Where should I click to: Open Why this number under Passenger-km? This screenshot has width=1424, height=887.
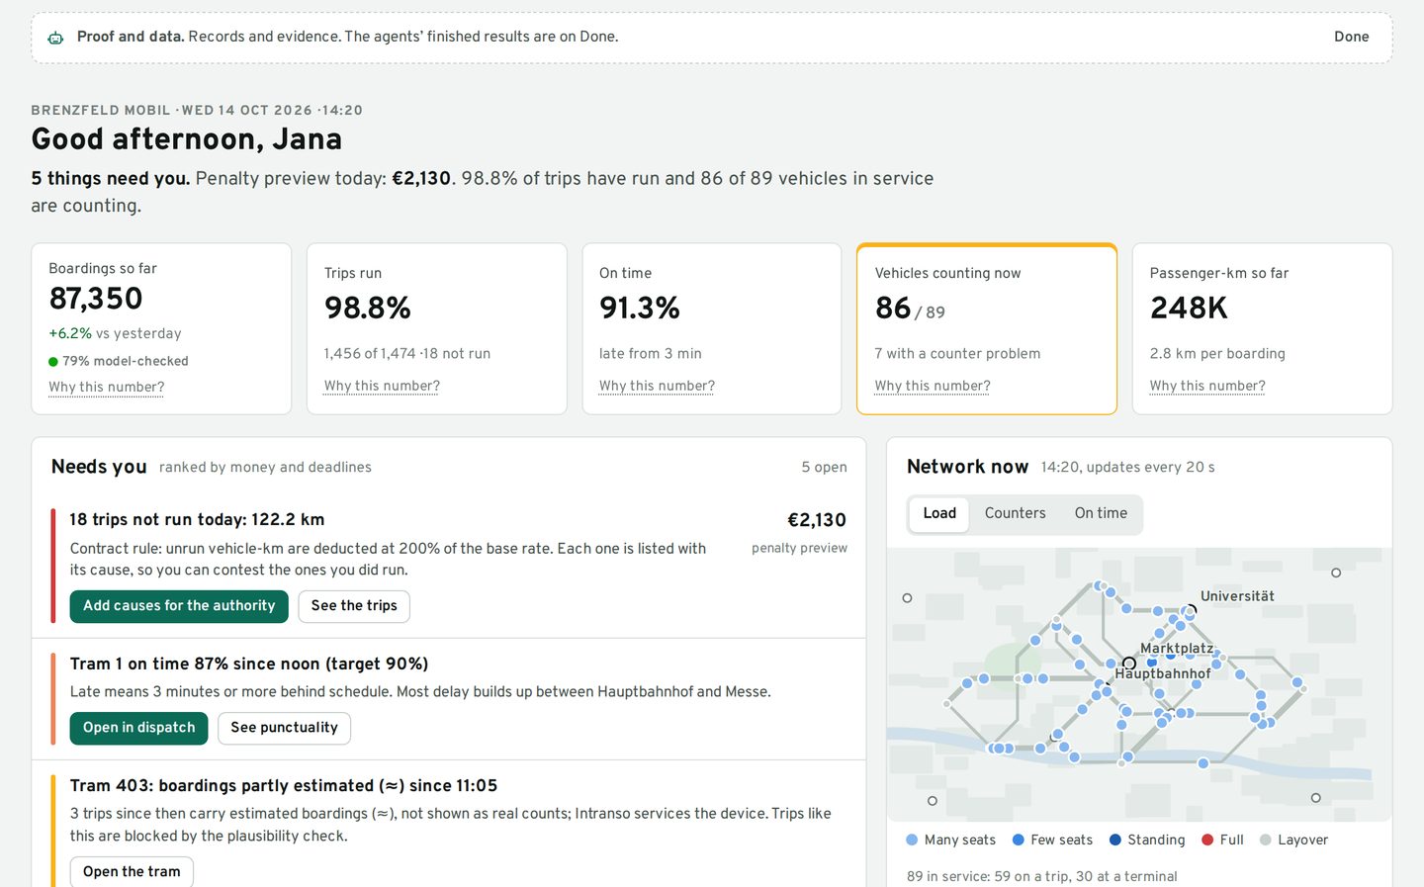pyautogui.click(x=1207, y=386)
